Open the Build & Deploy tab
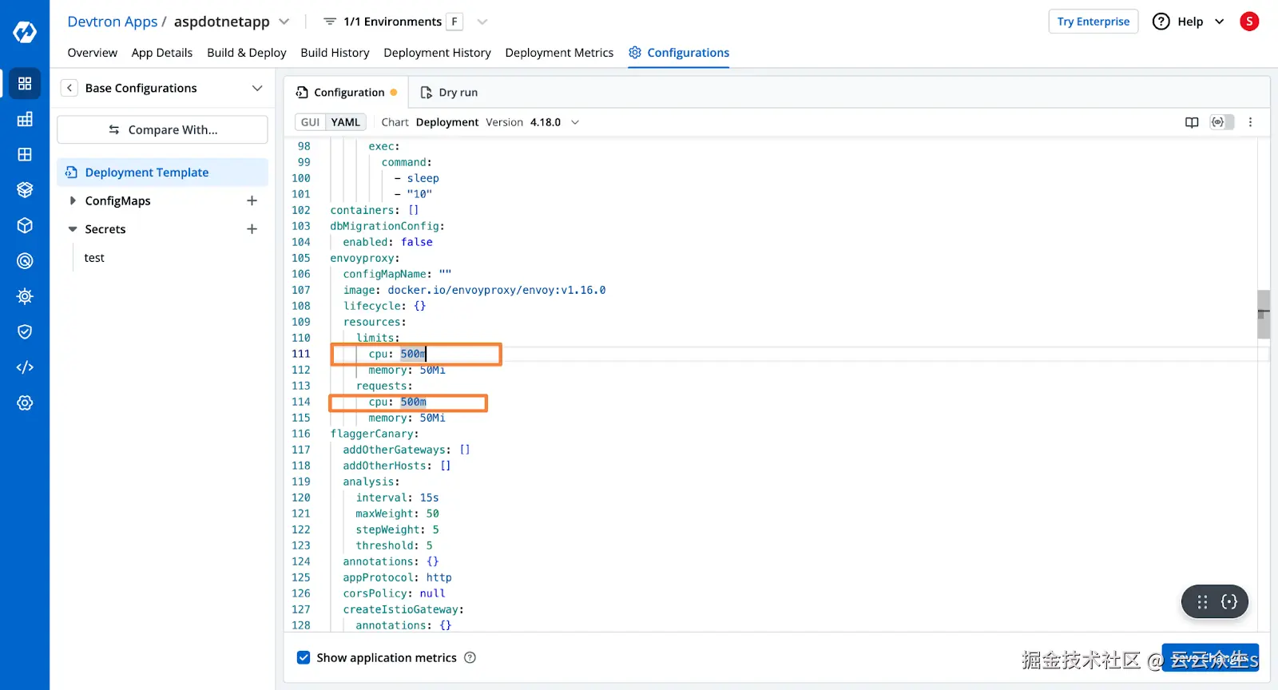The image size is (1278, 690). (x=246, y=53)
